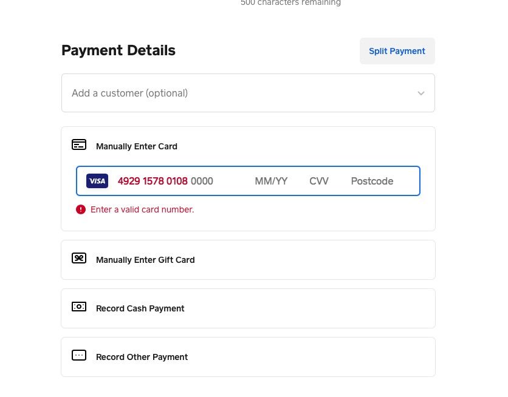Click into the CVV field
The height and width of the screenshot is (397, 508).
[x=319, y=181]
